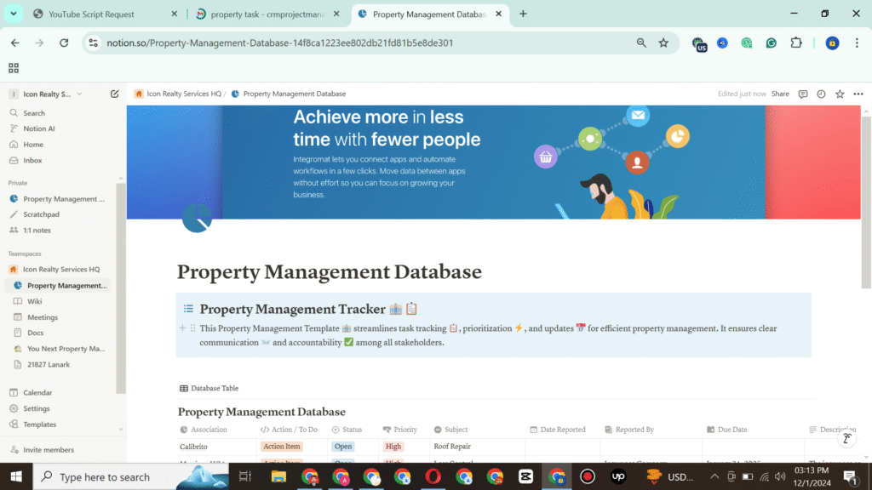Open the Status column header menu
The height and width of the screenshot is (490, 872).
[x=347, y=430]
